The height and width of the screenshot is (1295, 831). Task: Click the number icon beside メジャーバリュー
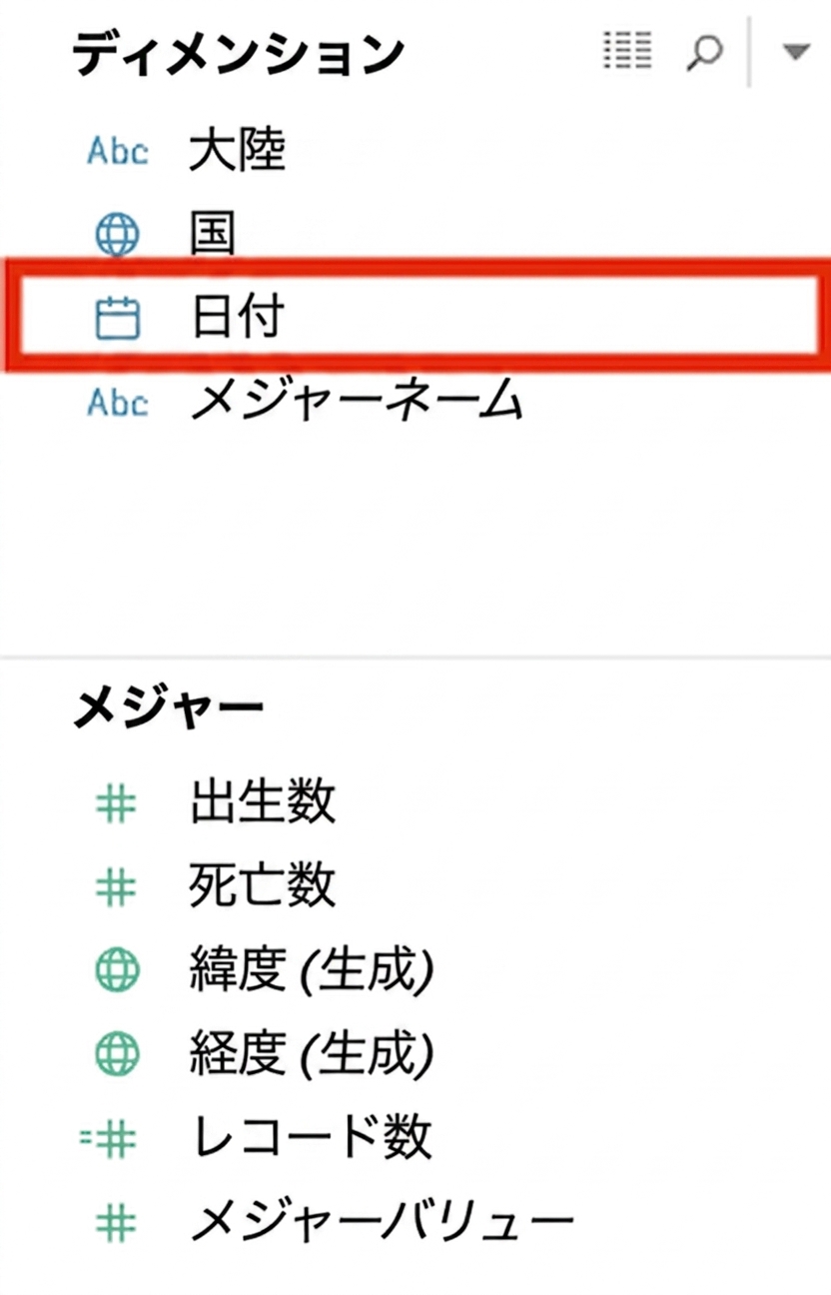coord(118,1221)
